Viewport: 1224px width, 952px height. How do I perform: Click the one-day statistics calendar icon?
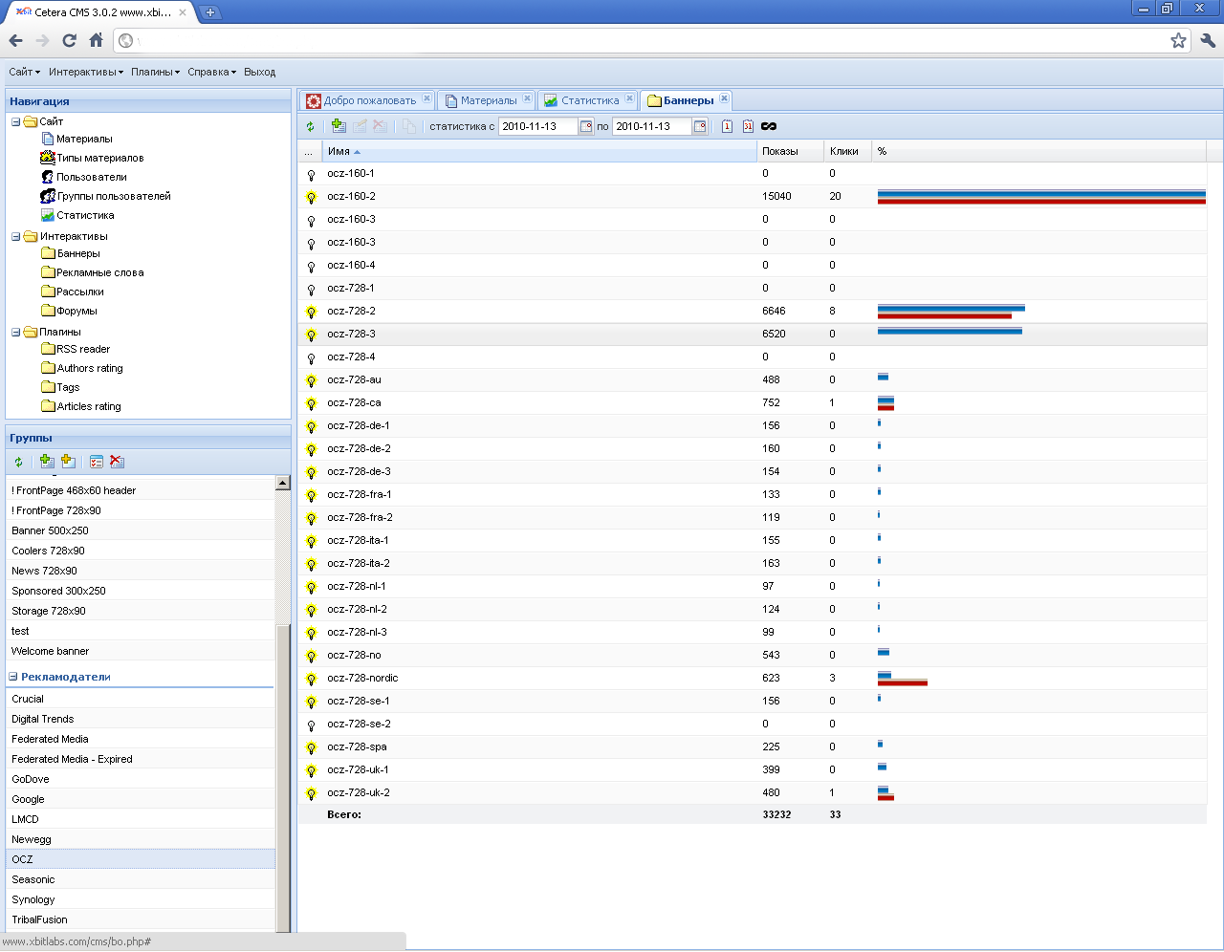pyautogui.click(x=727, y=126)
